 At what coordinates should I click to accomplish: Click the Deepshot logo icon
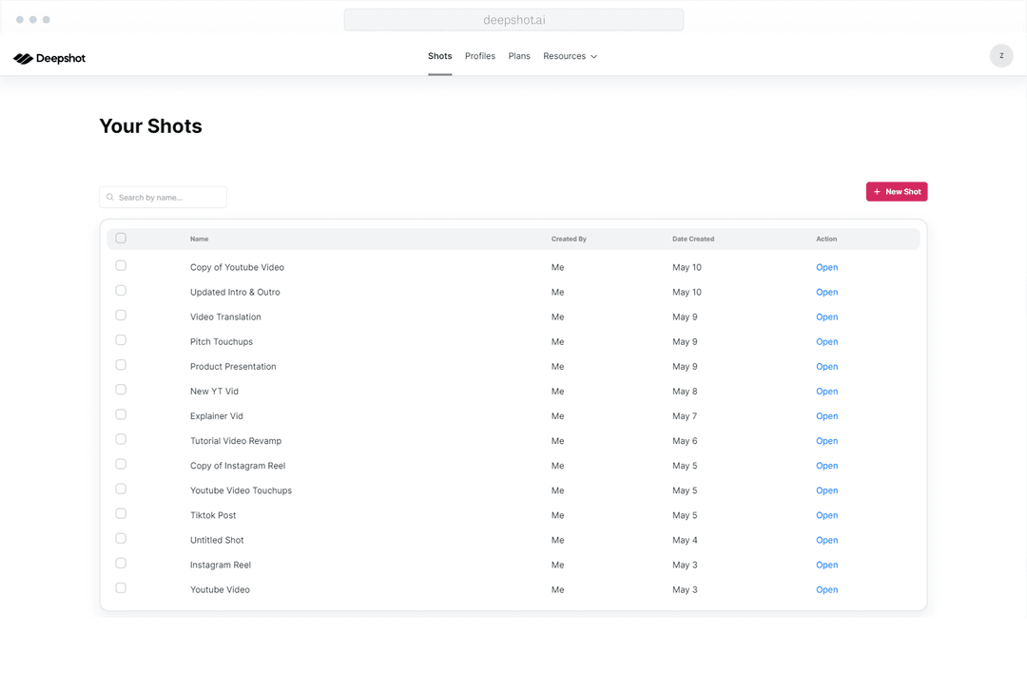click(x=23, y=59)
